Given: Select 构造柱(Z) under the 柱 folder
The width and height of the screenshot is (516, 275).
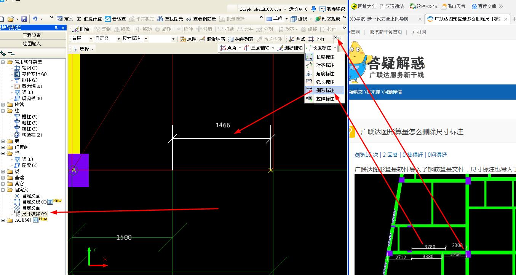Looking at the screenshot, I should tap(32, 135).
